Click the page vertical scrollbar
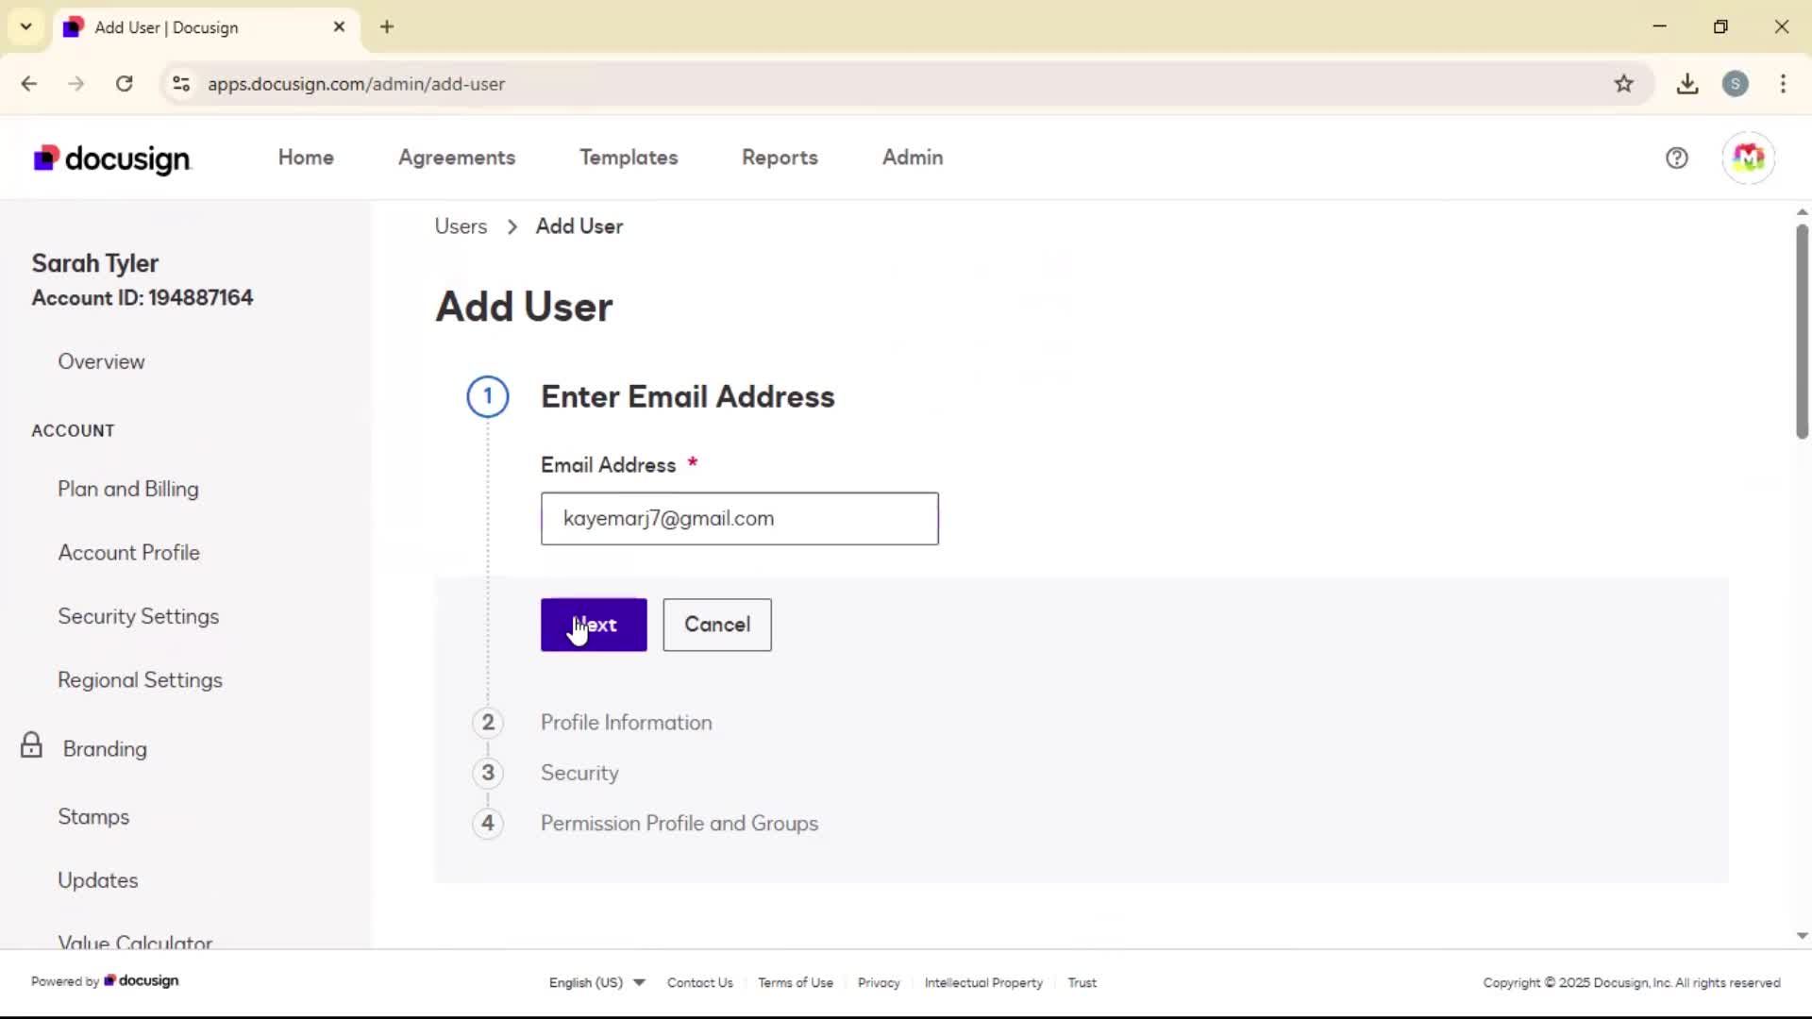The height and width of the screenshot is (1019, 1812). (1802, 330)
